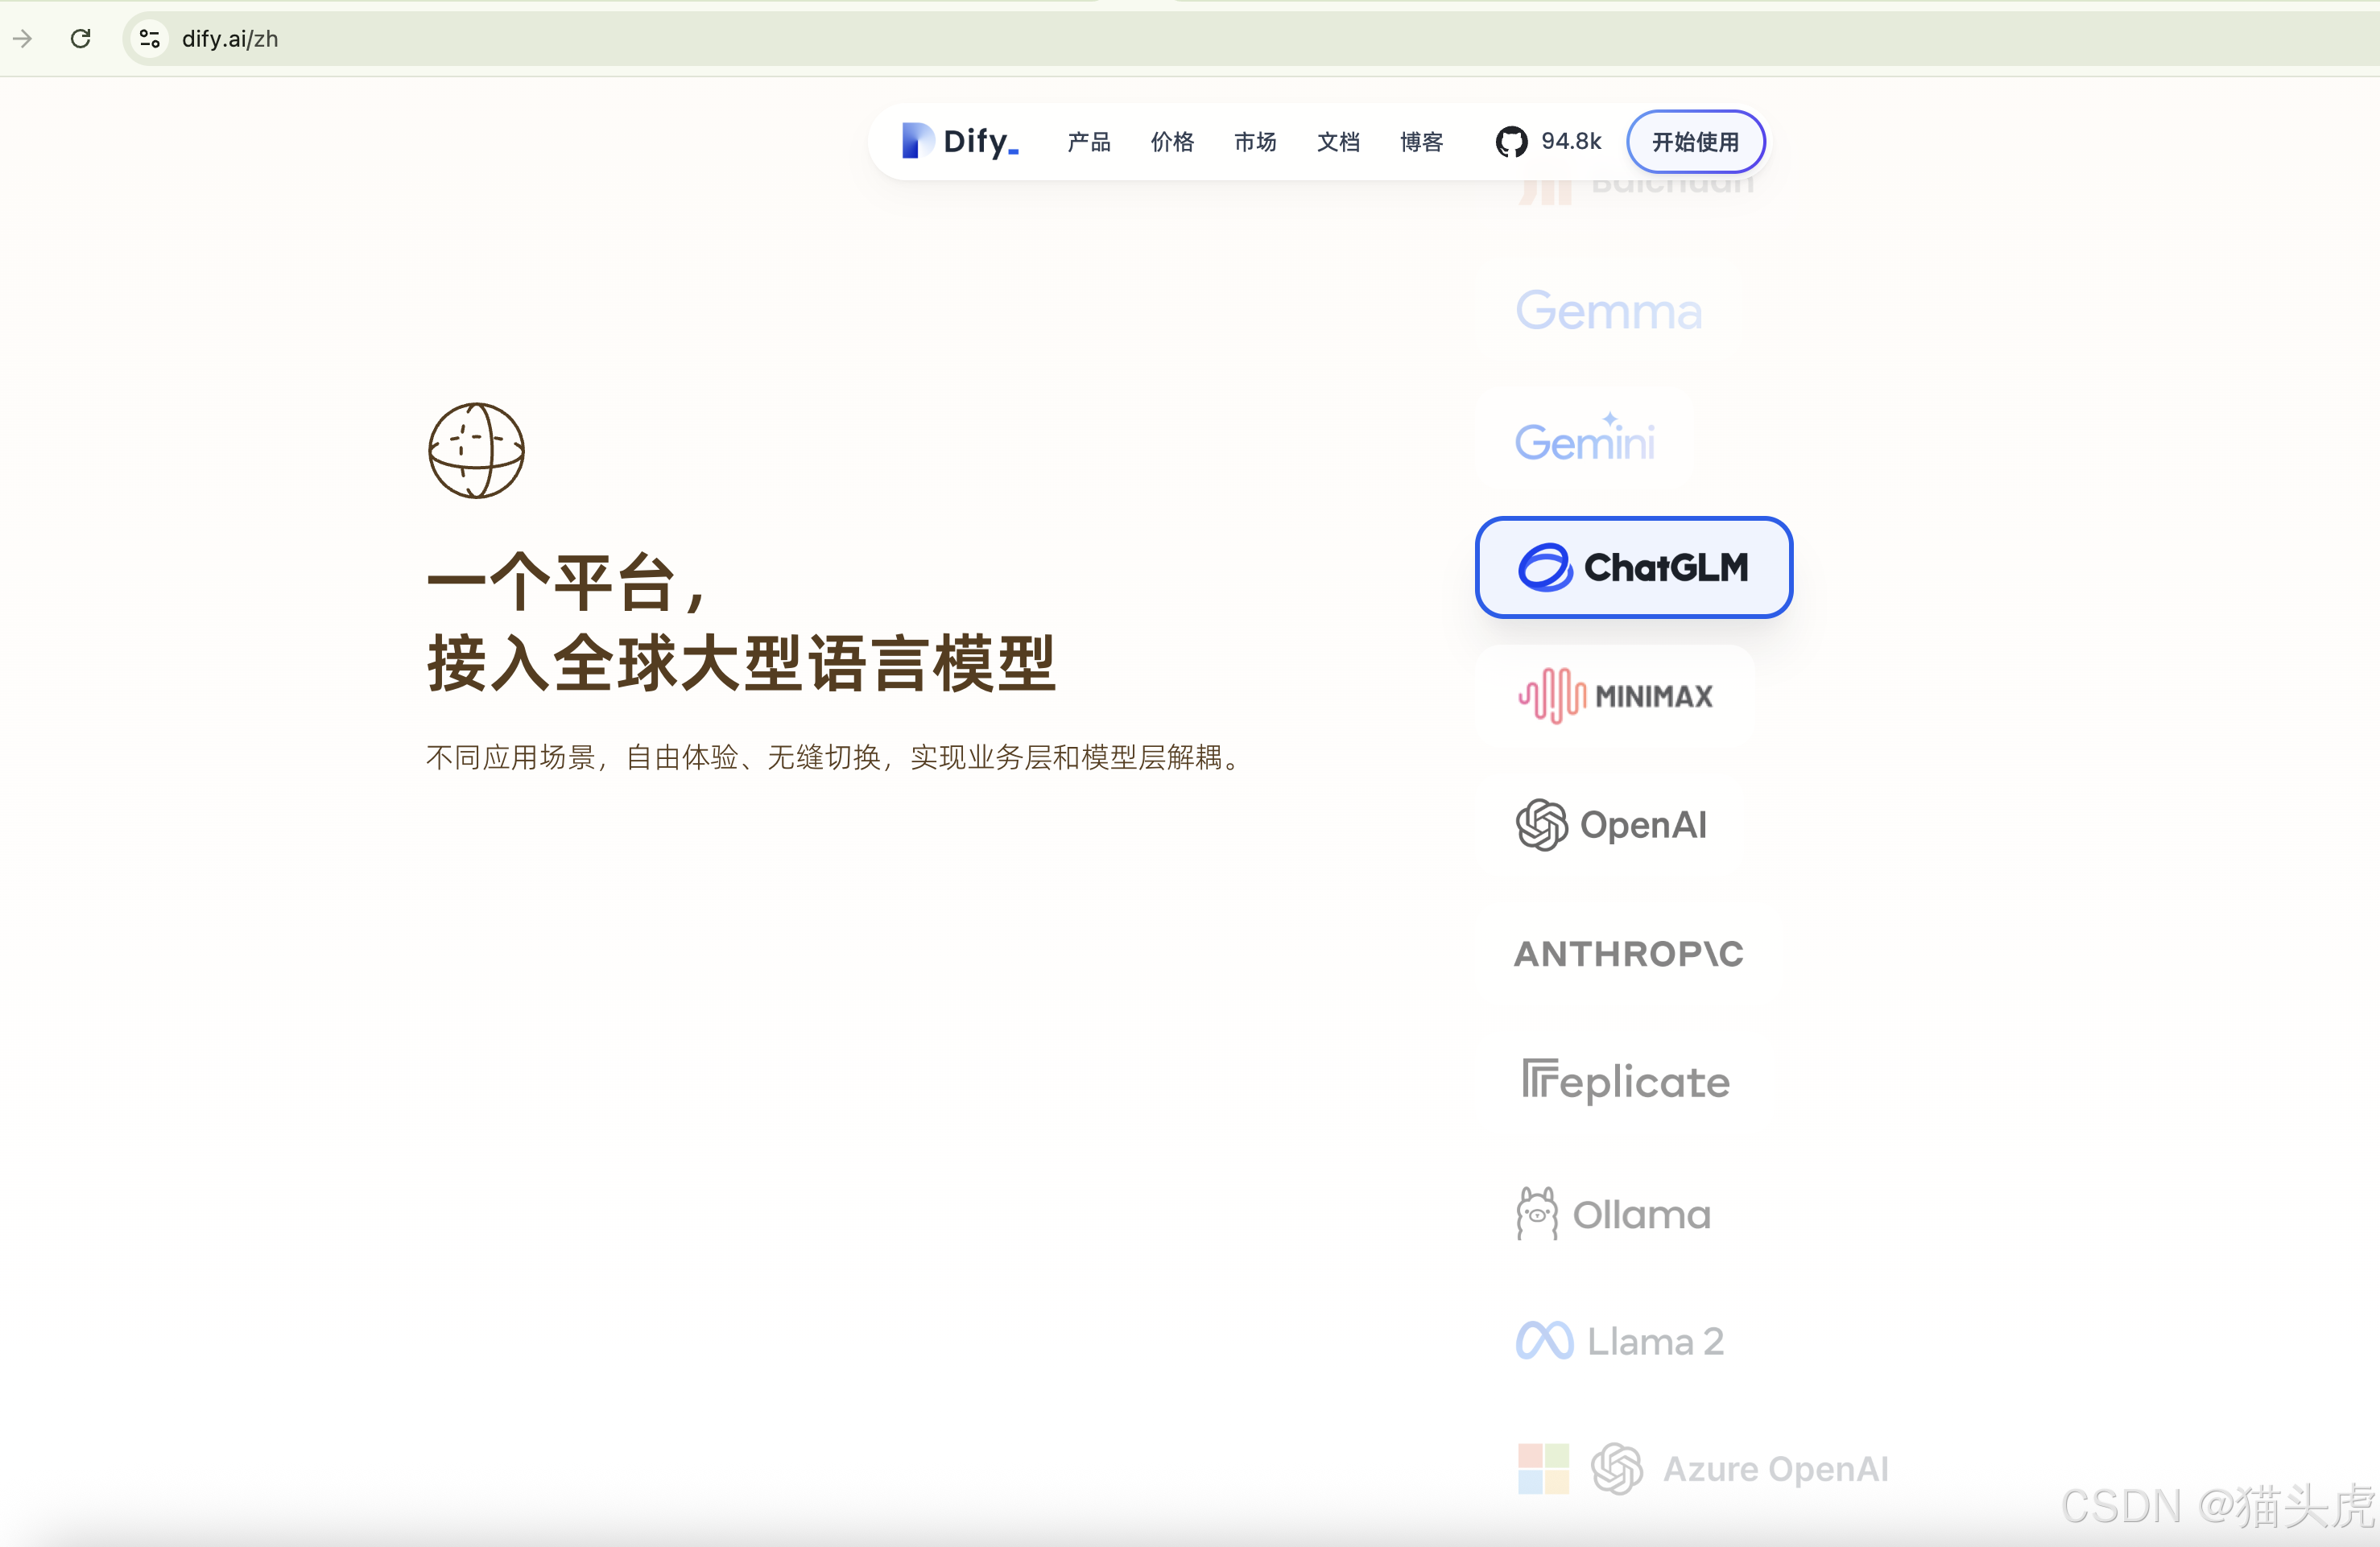Click the MiniMax waveform logo
The width and height of the screenshot is (2380, 1547).
tap(1552, 695)
